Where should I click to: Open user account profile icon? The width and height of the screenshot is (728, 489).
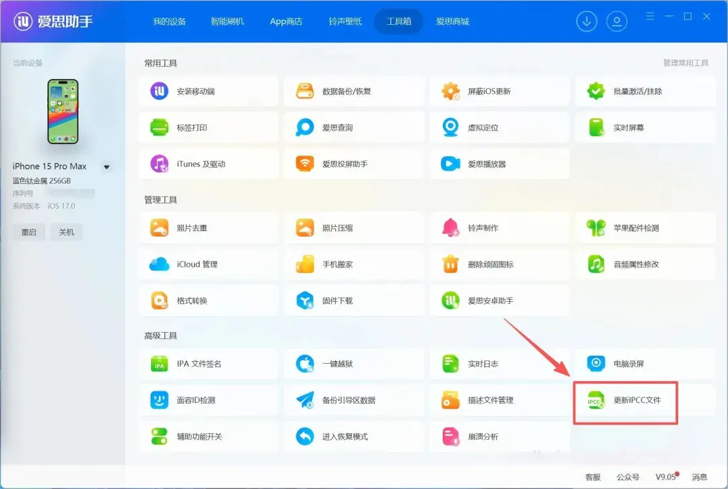[x=617, y=22]
